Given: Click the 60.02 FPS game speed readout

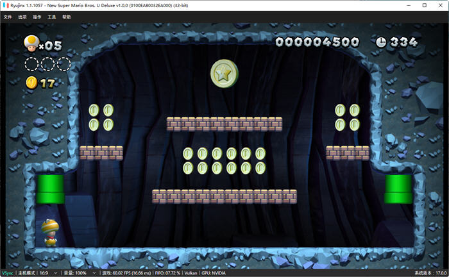Looking at the screenshot, I should [126, 273].
